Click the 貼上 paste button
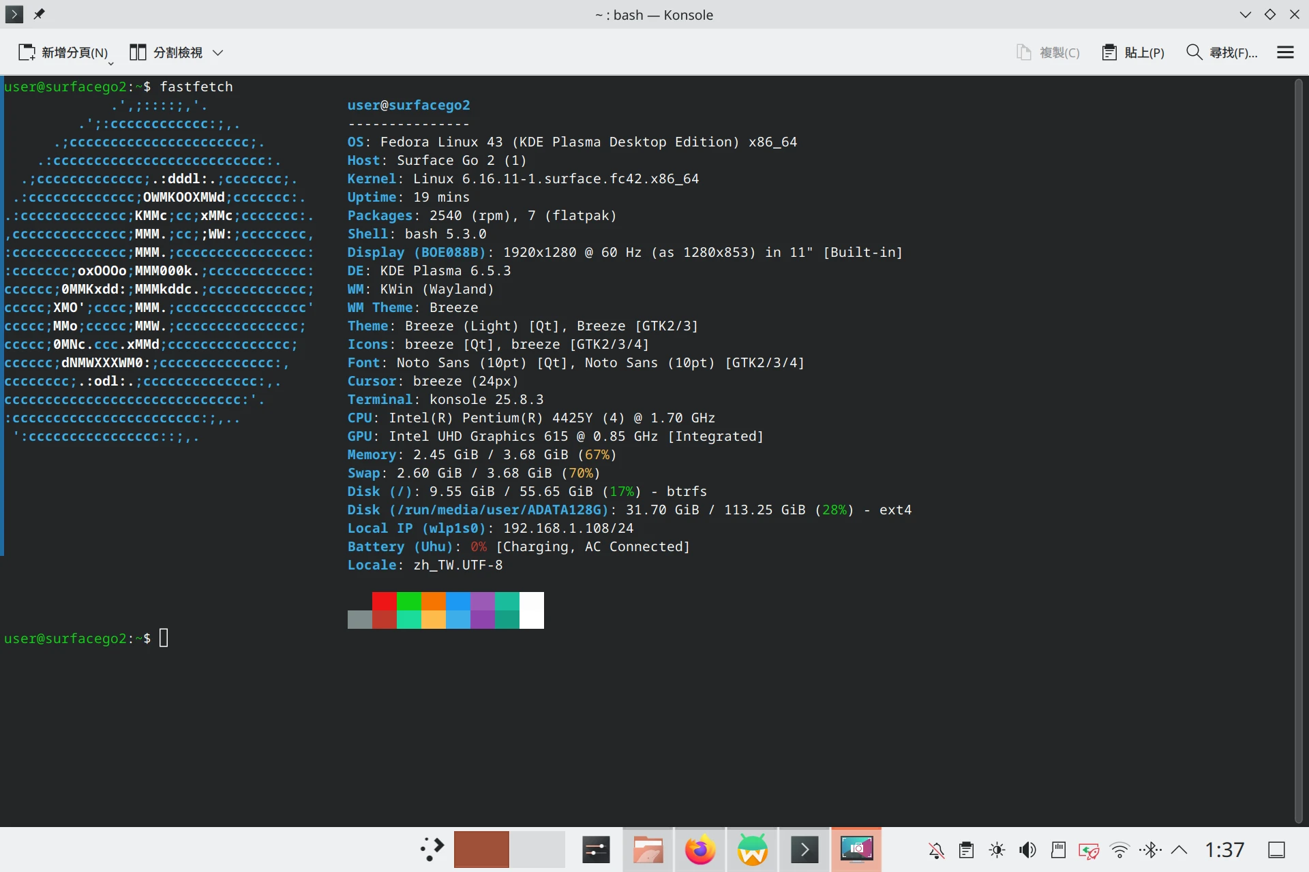 point(1133,52)
